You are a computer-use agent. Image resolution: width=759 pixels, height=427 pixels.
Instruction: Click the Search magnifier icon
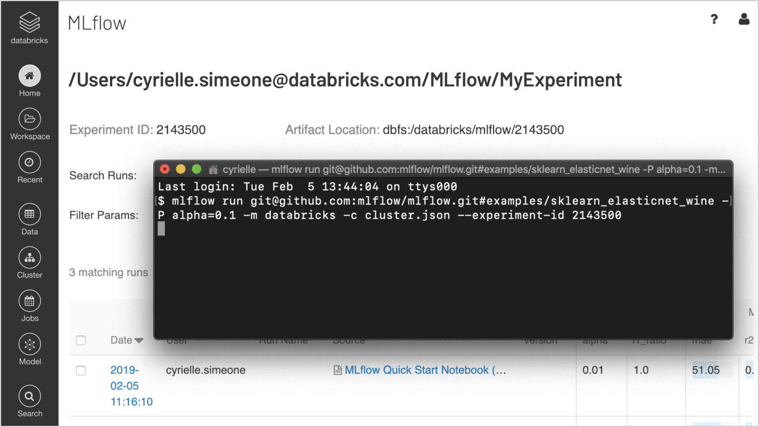pos(30,396)
